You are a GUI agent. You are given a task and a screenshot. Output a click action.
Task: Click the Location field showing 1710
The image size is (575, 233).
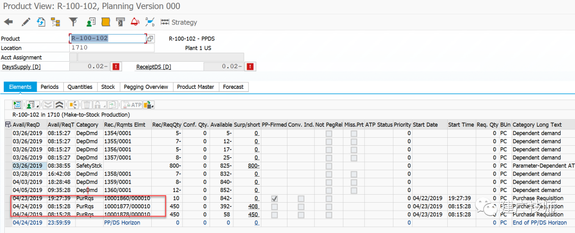click(x=112, y=48)
